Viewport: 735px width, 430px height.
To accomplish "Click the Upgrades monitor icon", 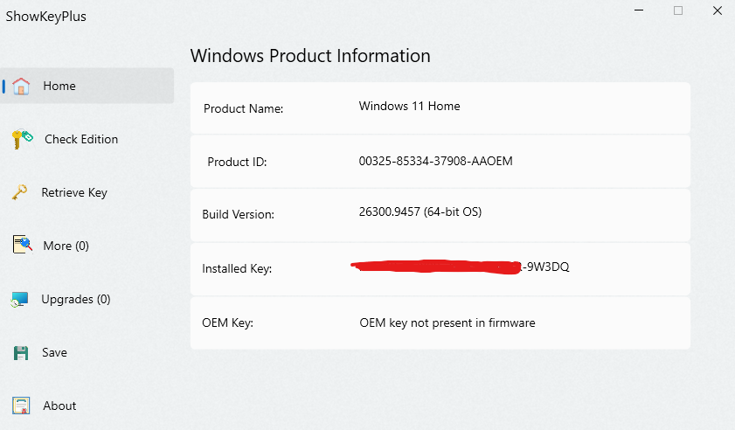I will tap(20, 299).
